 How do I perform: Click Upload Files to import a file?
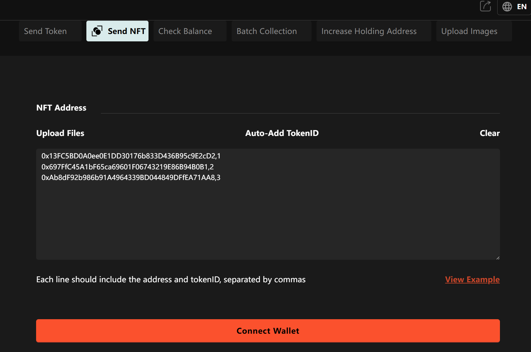pyautogui.click(x=60, y=133)
